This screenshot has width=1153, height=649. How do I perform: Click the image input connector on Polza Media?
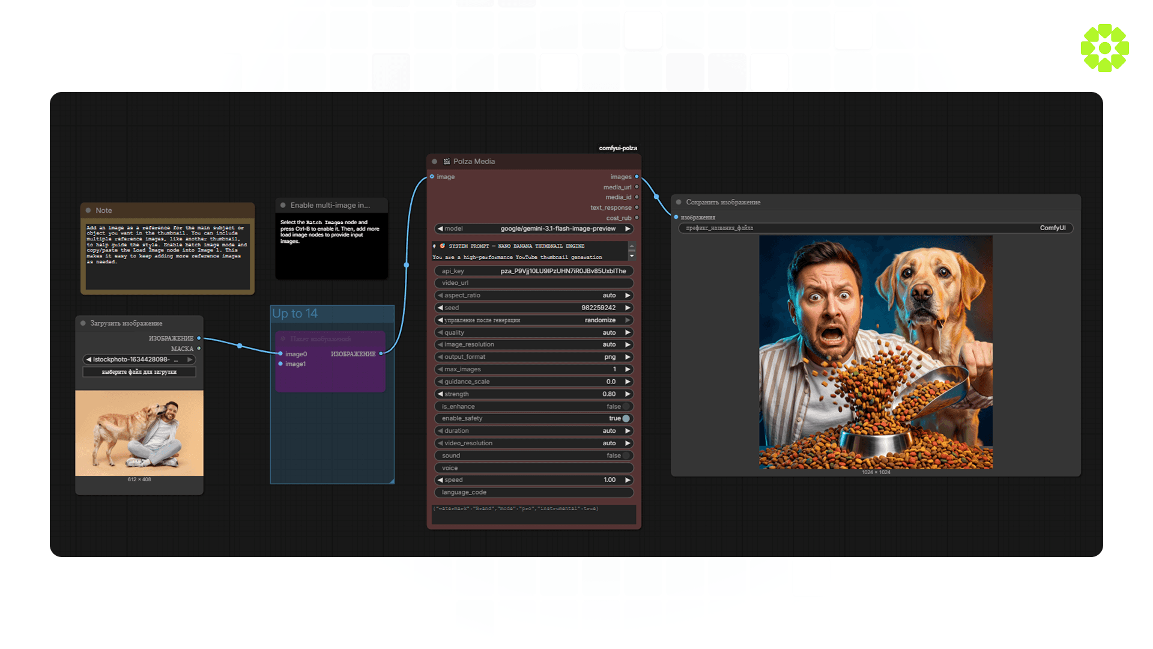pos(432,177)
